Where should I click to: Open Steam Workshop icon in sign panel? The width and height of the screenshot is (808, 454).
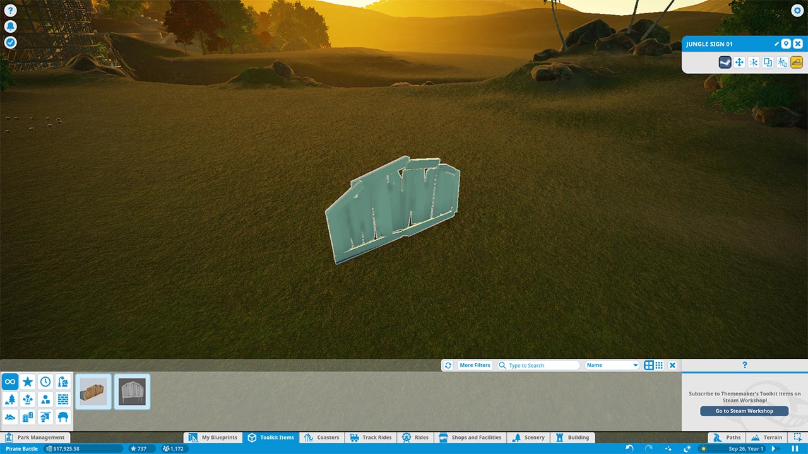pyautogui.click(x=725, y=62)
